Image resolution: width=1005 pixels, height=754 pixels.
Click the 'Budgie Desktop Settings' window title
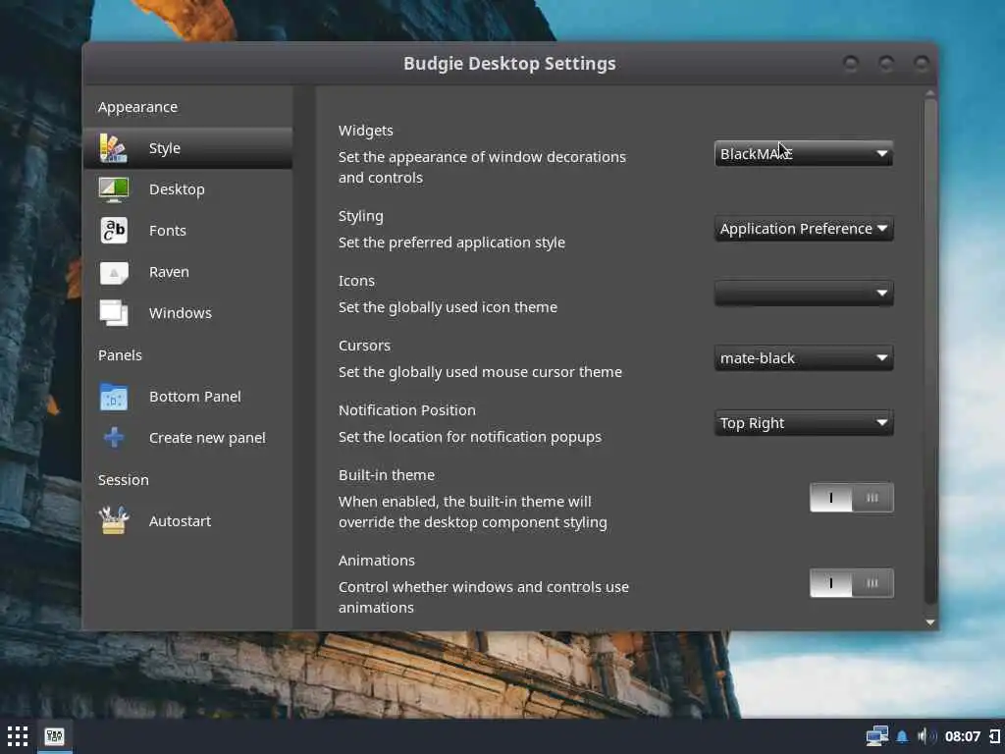click(509, 64)
